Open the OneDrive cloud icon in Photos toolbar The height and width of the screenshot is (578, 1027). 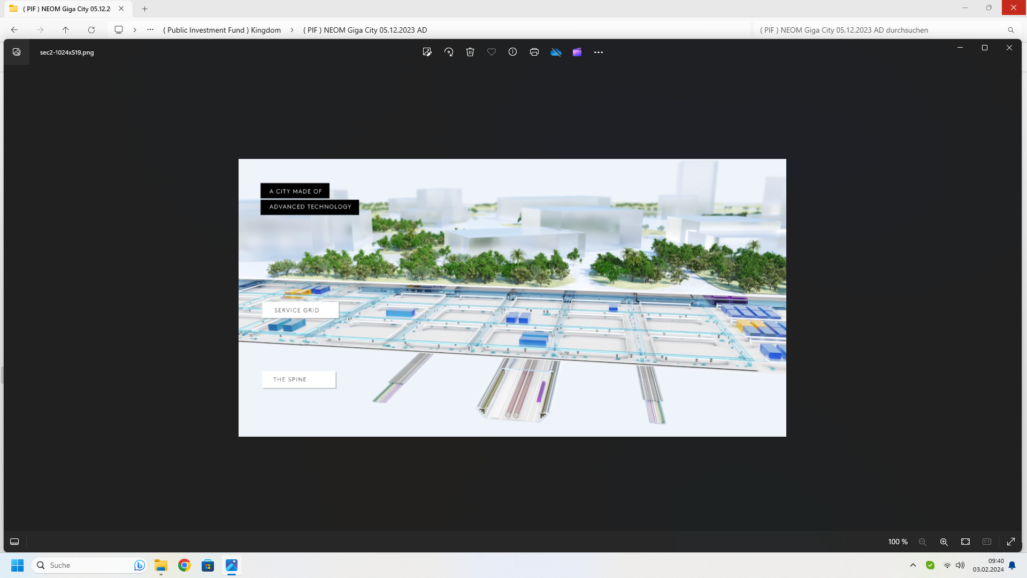point(556,52)
